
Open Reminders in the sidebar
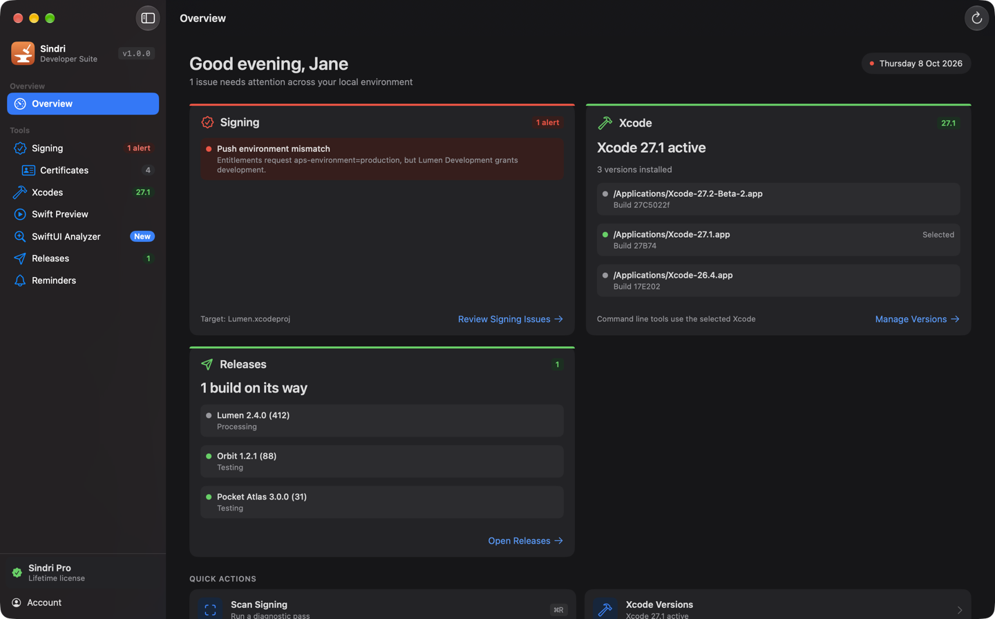click(x=83, y=280)
